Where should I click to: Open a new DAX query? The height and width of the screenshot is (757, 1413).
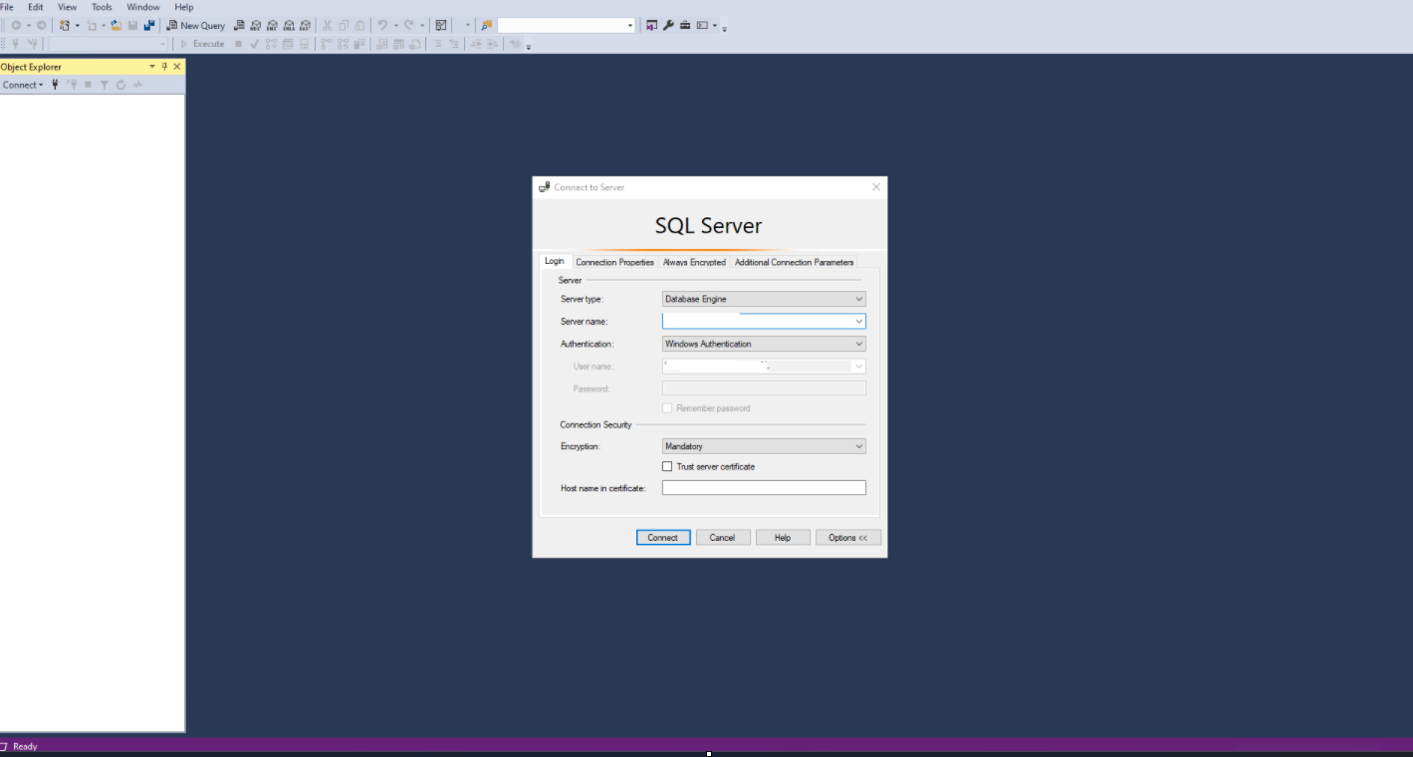coord(305,25)
